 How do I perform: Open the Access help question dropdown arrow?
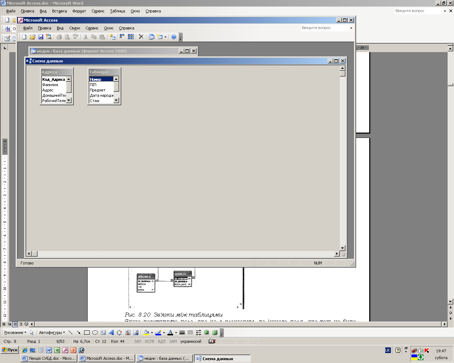pyautogui.click(x=351, y=28)
